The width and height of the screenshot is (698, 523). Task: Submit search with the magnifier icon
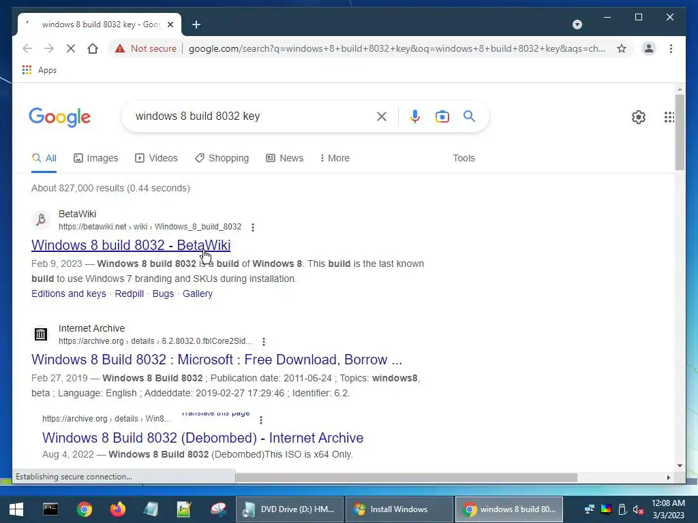[x=469, y=116]
